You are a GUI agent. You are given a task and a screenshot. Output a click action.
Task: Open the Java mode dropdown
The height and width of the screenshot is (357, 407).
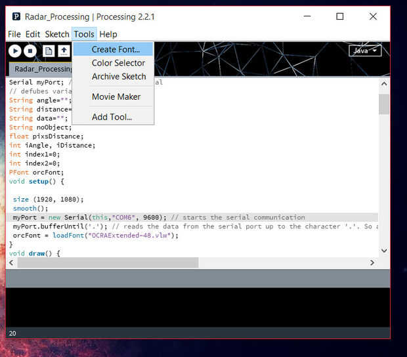365,51
